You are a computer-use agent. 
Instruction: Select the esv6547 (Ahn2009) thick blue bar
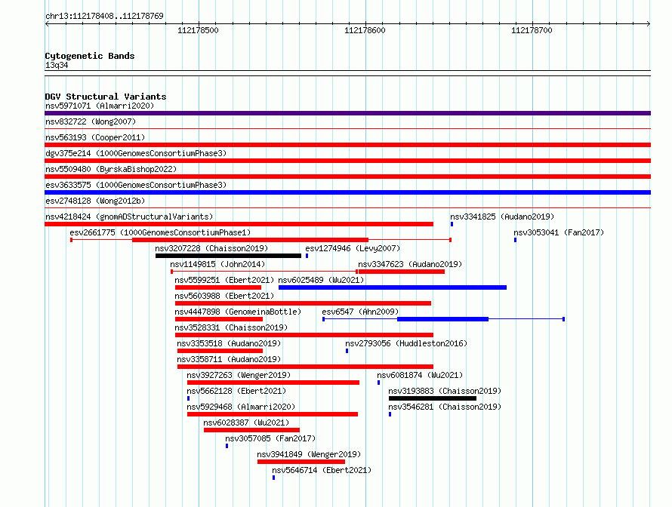(443, 319)
